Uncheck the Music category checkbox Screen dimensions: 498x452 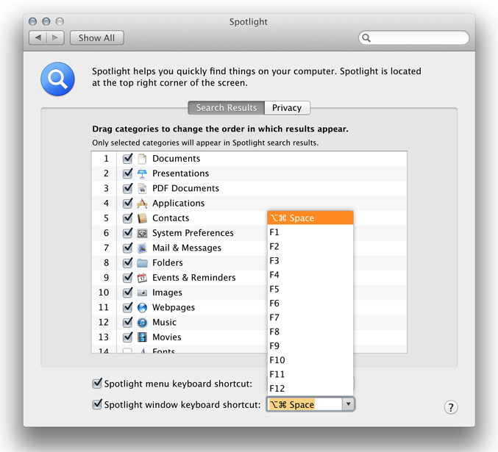click(x=128, y=322)
